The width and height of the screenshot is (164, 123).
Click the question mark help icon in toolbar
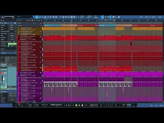60,17
